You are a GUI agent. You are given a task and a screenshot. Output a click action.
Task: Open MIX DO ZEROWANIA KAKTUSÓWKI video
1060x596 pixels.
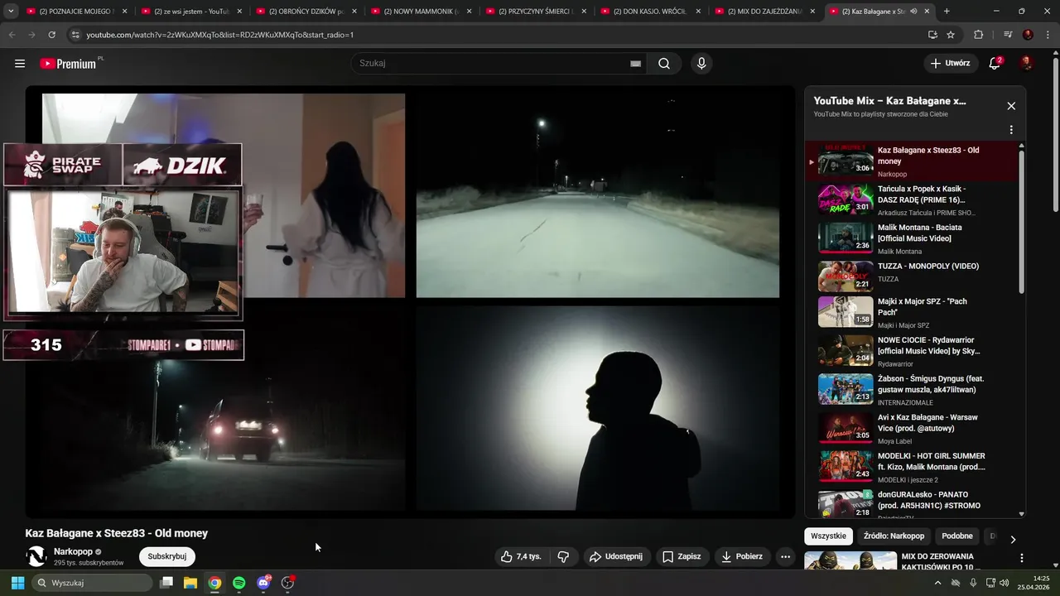[x=941, y=561]
